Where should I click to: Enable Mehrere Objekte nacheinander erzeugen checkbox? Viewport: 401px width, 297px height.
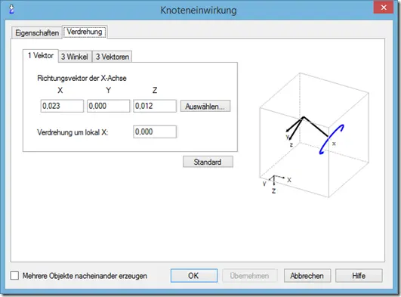(x=14, y=276)
